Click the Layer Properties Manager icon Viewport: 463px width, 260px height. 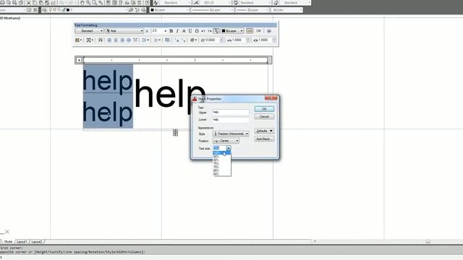point(44,10)
